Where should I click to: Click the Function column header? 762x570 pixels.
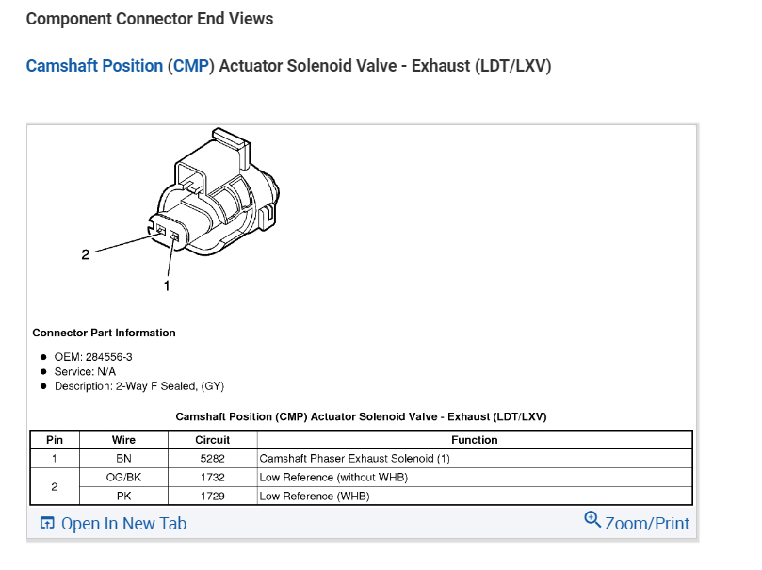[475, 439]
